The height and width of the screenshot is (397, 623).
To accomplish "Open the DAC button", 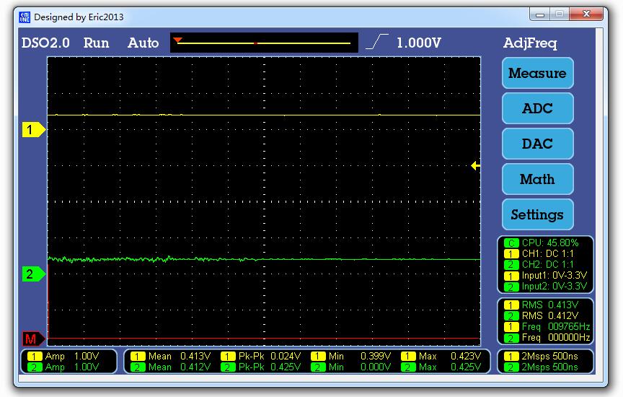I will coord(537,144).
